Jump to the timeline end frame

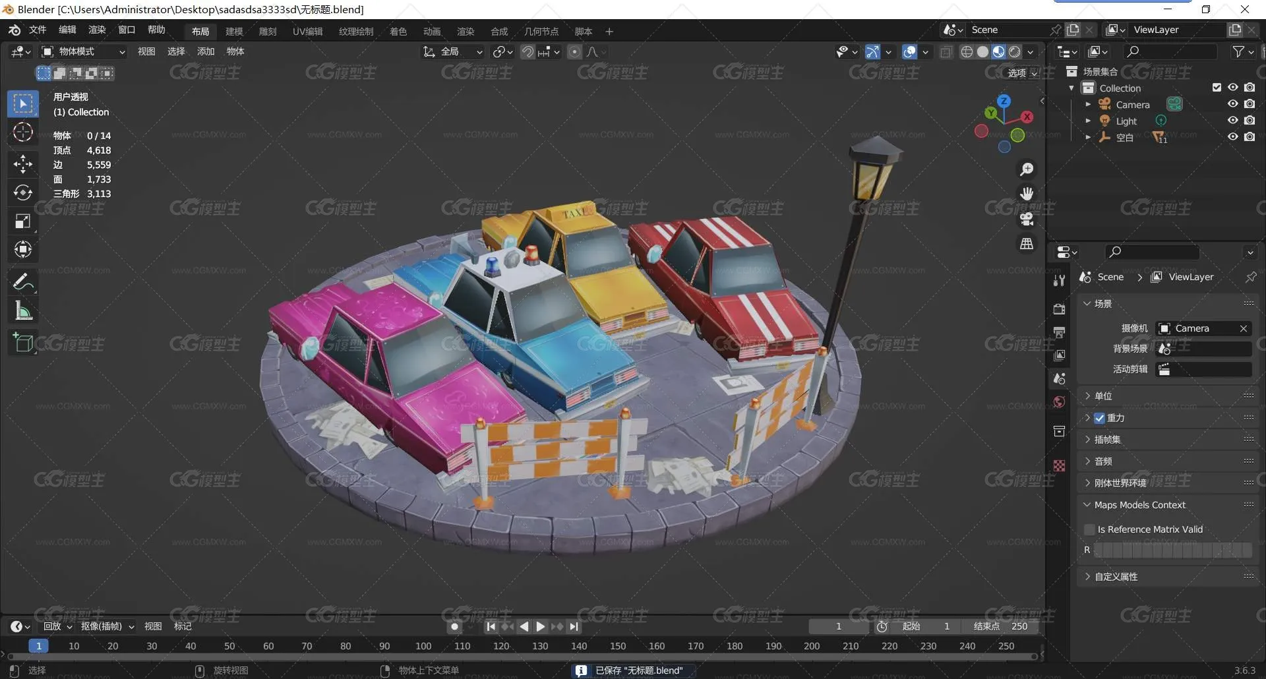point(574,627)
